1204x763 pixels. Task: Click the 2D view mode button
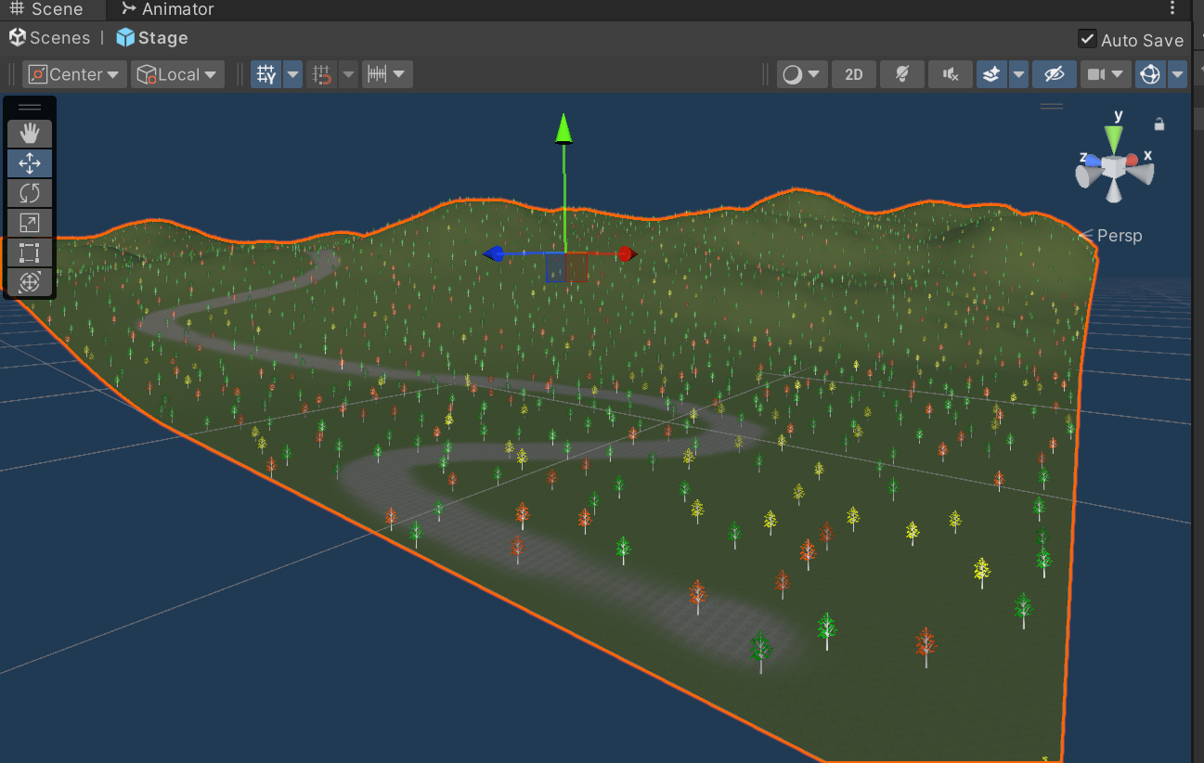tap(853, 74)
